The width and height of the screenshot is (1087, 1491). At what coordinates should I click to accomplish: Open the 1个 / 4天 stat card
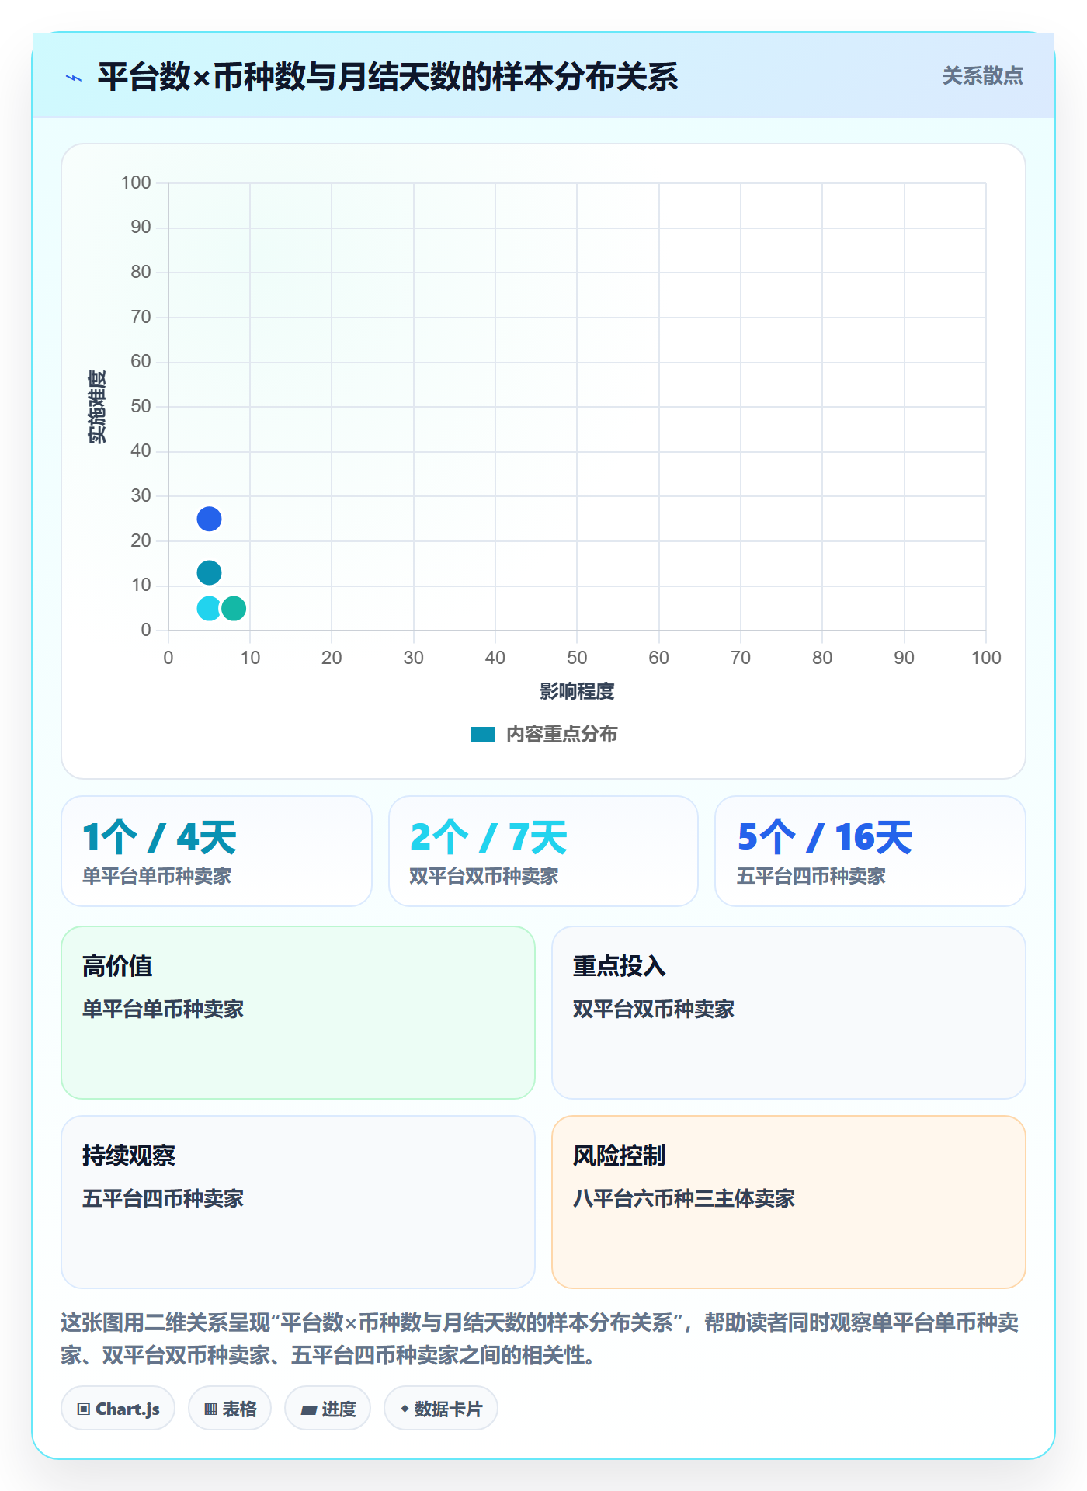[217, 851]
